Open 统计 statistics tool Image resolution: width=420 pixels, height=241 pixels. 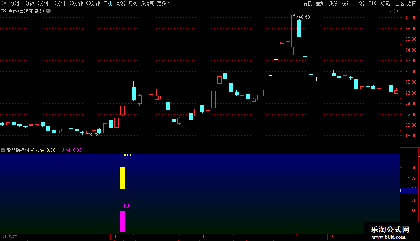(346, 3)
